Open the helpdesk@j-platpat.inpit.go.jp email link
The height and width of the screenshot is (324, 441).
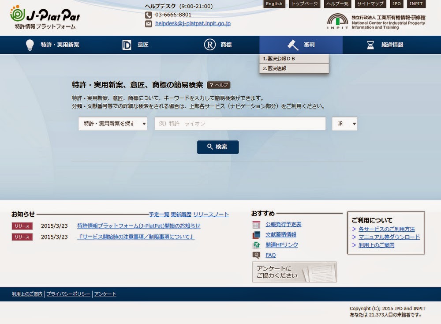tap(193, 23)
